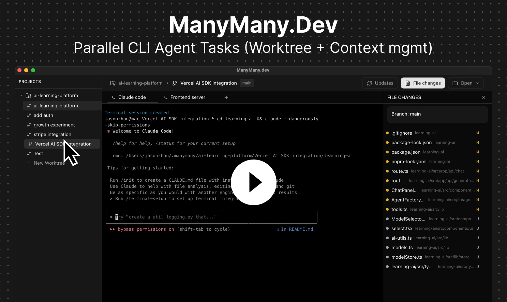The width and height of the screenshot is (507, 302).
Task: Click the gray status dot for models.ts
Action: (387, 247)
